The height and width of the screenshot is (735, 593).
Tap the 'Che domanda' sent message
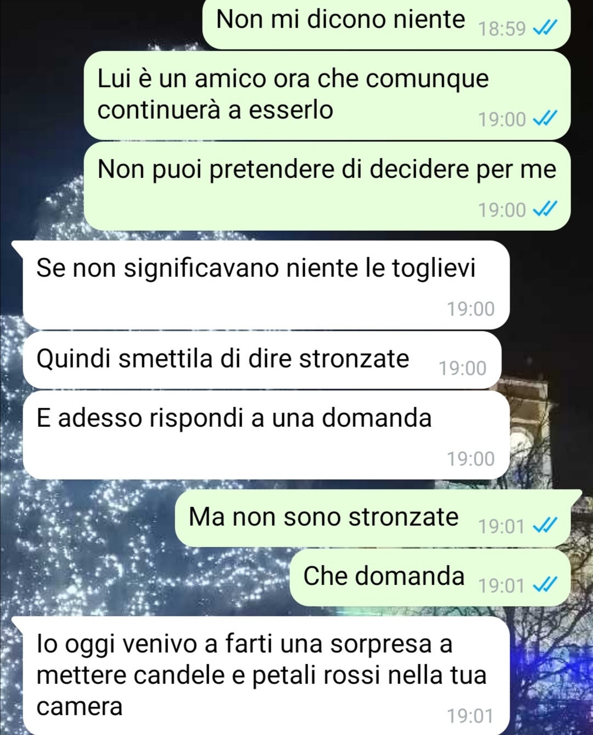[430, 577]
